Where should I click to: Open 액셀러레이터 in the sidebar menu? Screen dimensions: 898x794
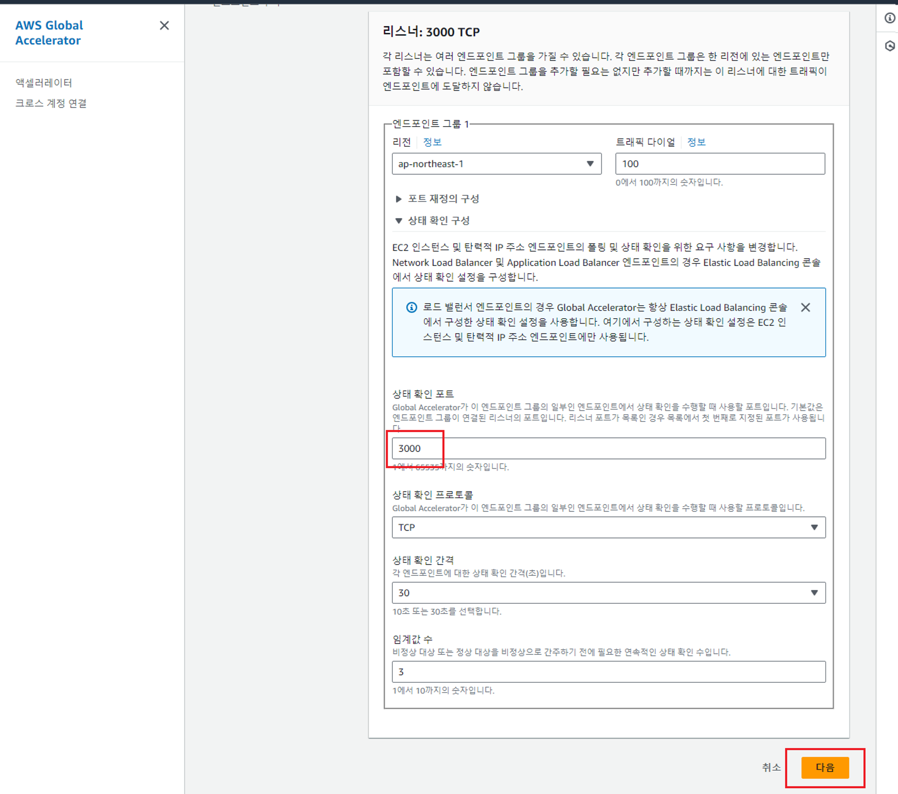(x=44, y=83)
